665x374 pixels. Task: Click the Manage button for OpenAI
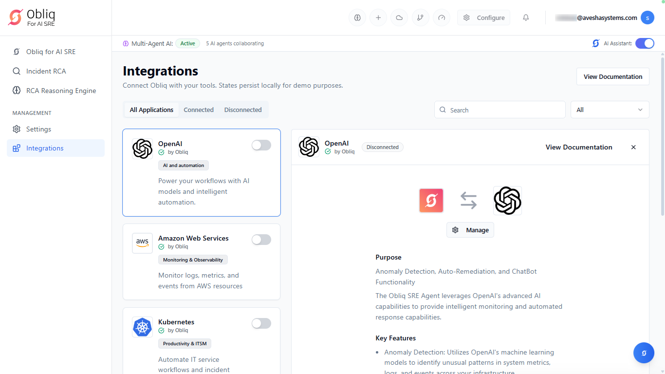point(470,230)
